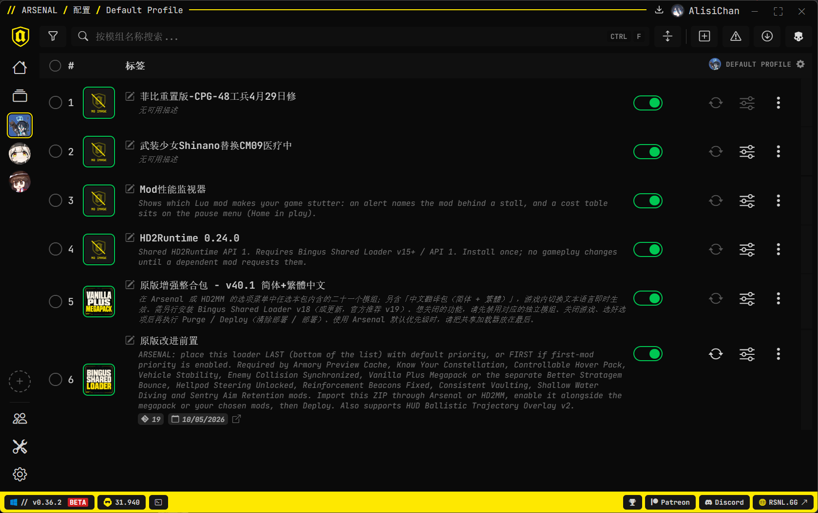Image resolution: width=818 pixels, height=513 pixels.
Task: Click the version tag 19 badge
Action: click(x=151, y=419)
